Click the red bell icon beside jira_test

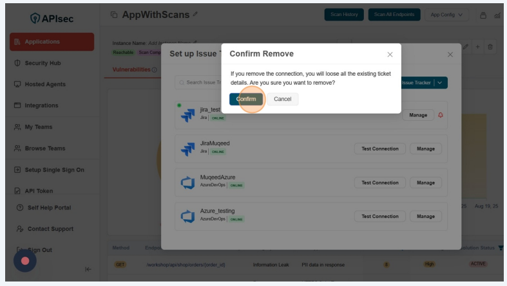[x=441, y=115]
